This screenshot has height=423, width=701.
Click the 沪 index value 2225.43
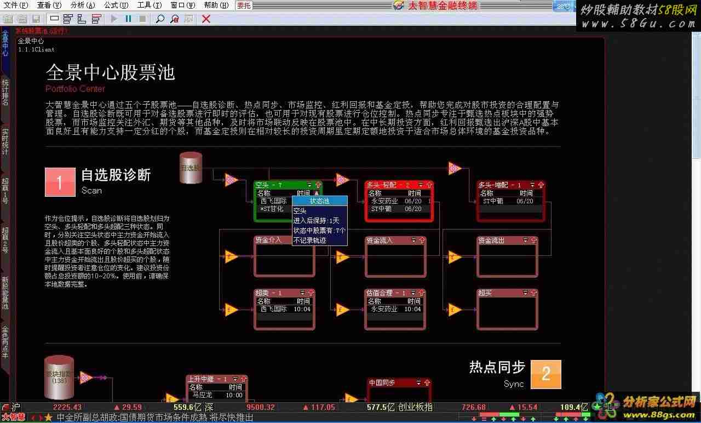coord(67,407)
